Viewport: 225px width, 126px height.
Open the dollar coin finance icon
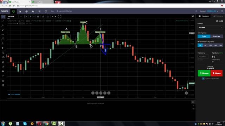click(27, 12)
